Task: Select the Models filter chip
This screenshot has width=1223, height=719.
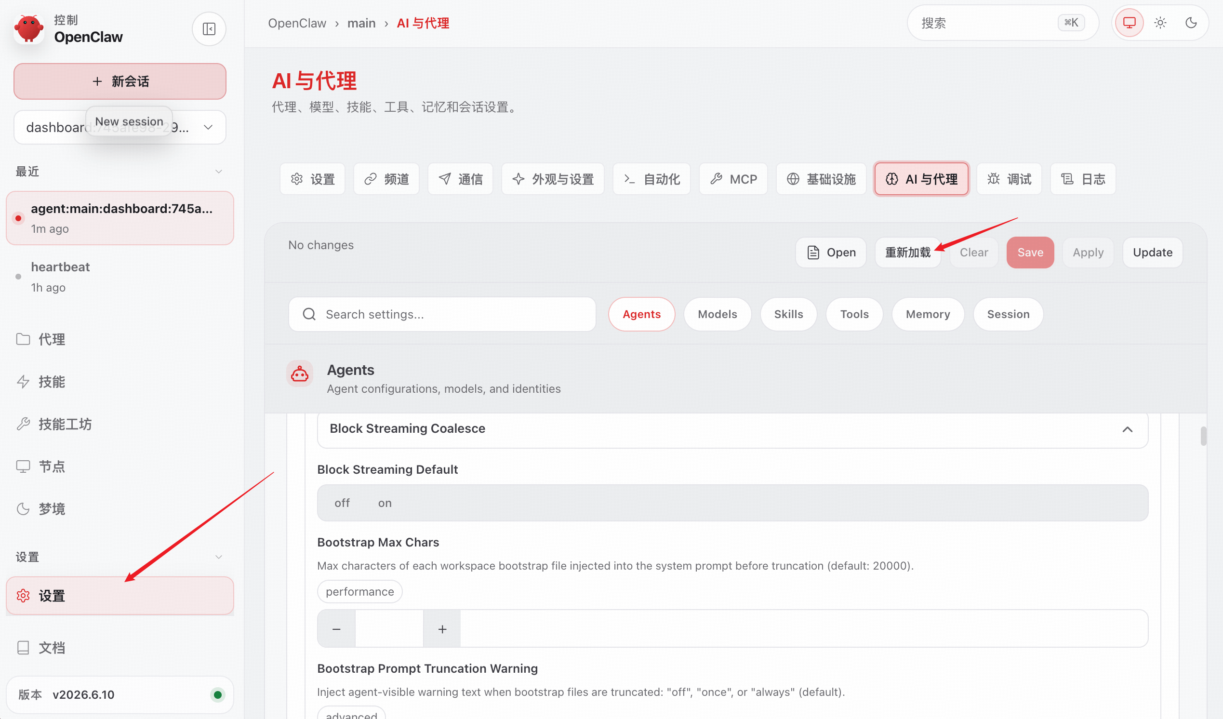Action: 718,314
